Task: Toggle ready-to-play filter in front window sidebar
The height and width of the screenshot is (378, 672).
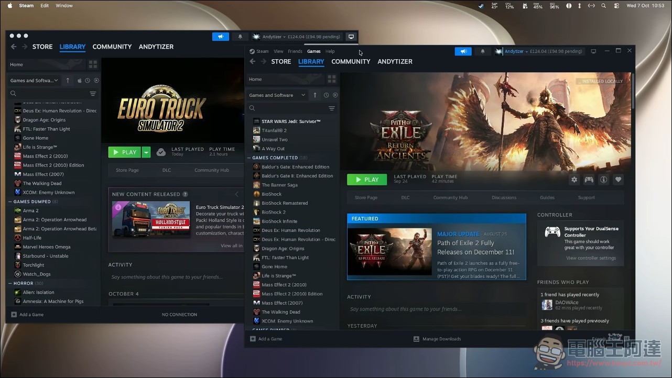Action: pos(335,95)
